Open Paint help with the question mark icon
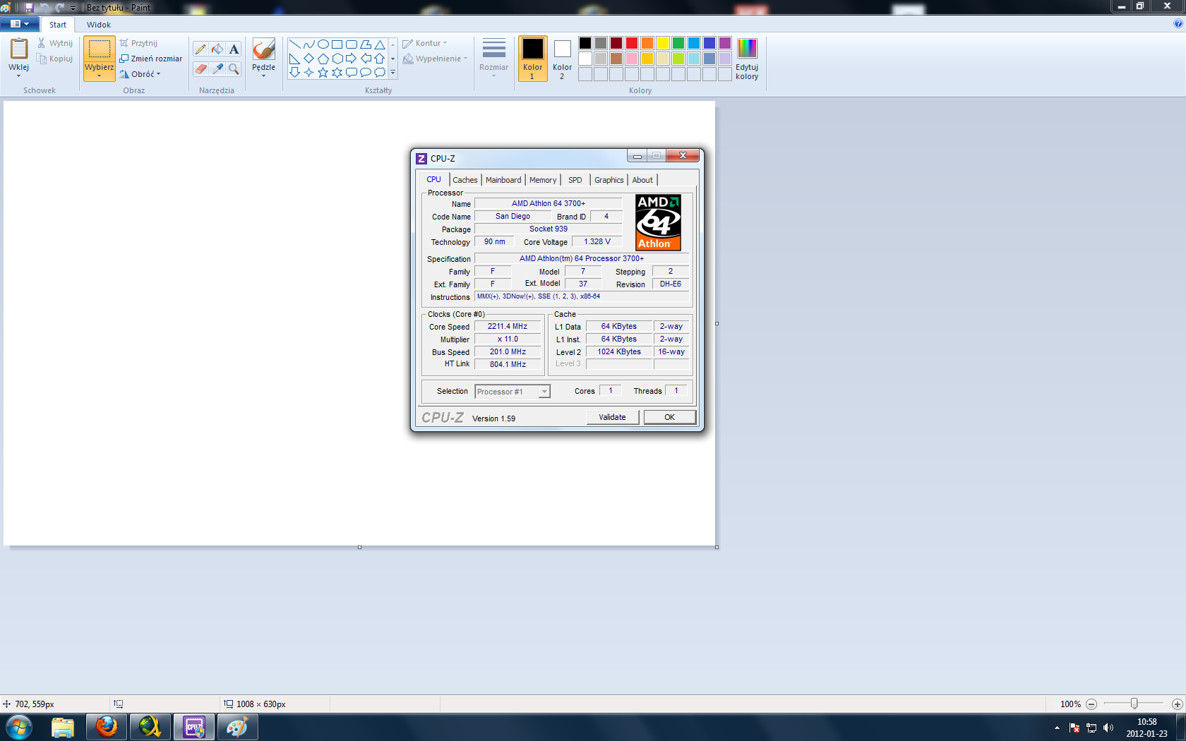 1178,23
